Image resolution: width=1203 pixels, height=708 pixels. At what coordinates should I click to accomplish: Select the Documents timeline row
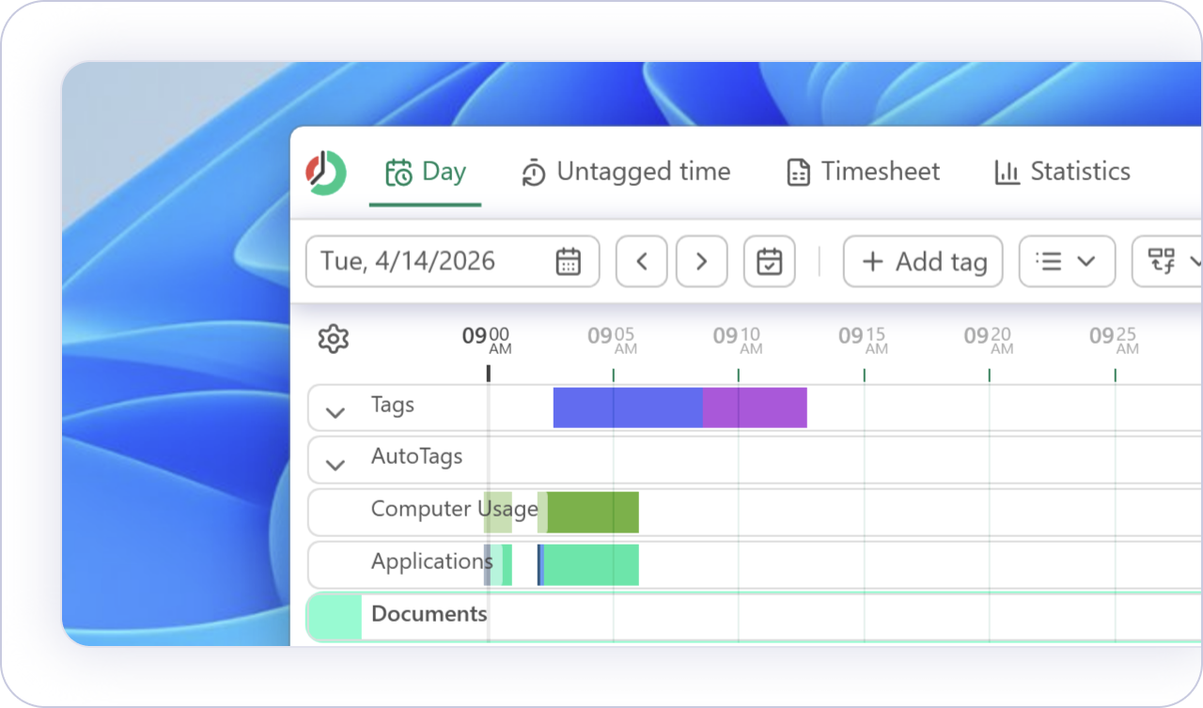point(429,614)
